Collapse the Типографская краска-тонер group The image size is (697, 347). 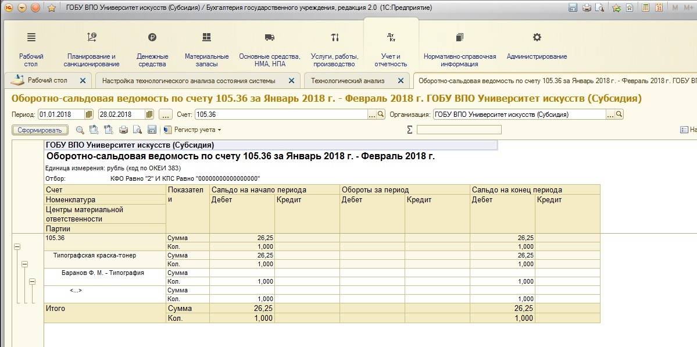tap(24, 264)
